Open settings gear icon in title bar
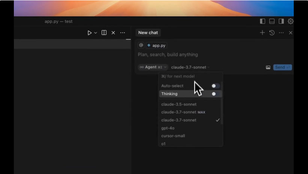Viewport: 308px width, 174px height. tap(290, 21)
